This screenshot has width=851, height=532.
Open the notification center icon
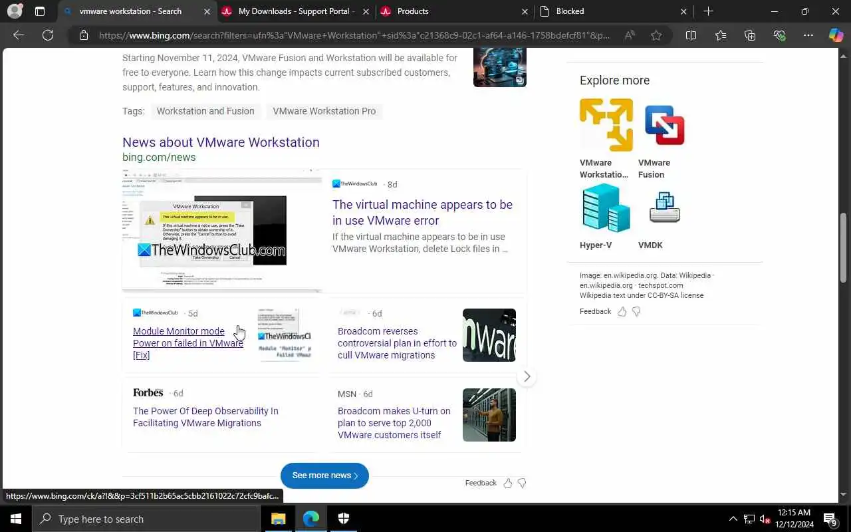coord(830,519)
